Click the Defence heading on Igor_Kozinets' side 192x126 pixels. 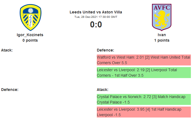[x=10, y=90]
